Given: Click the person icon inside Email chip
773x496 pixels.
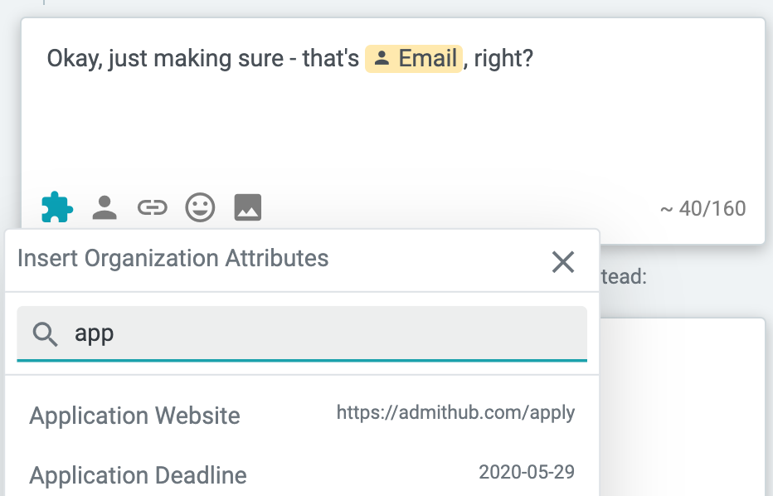Looking at the screenshot, I should coord(382,59).
